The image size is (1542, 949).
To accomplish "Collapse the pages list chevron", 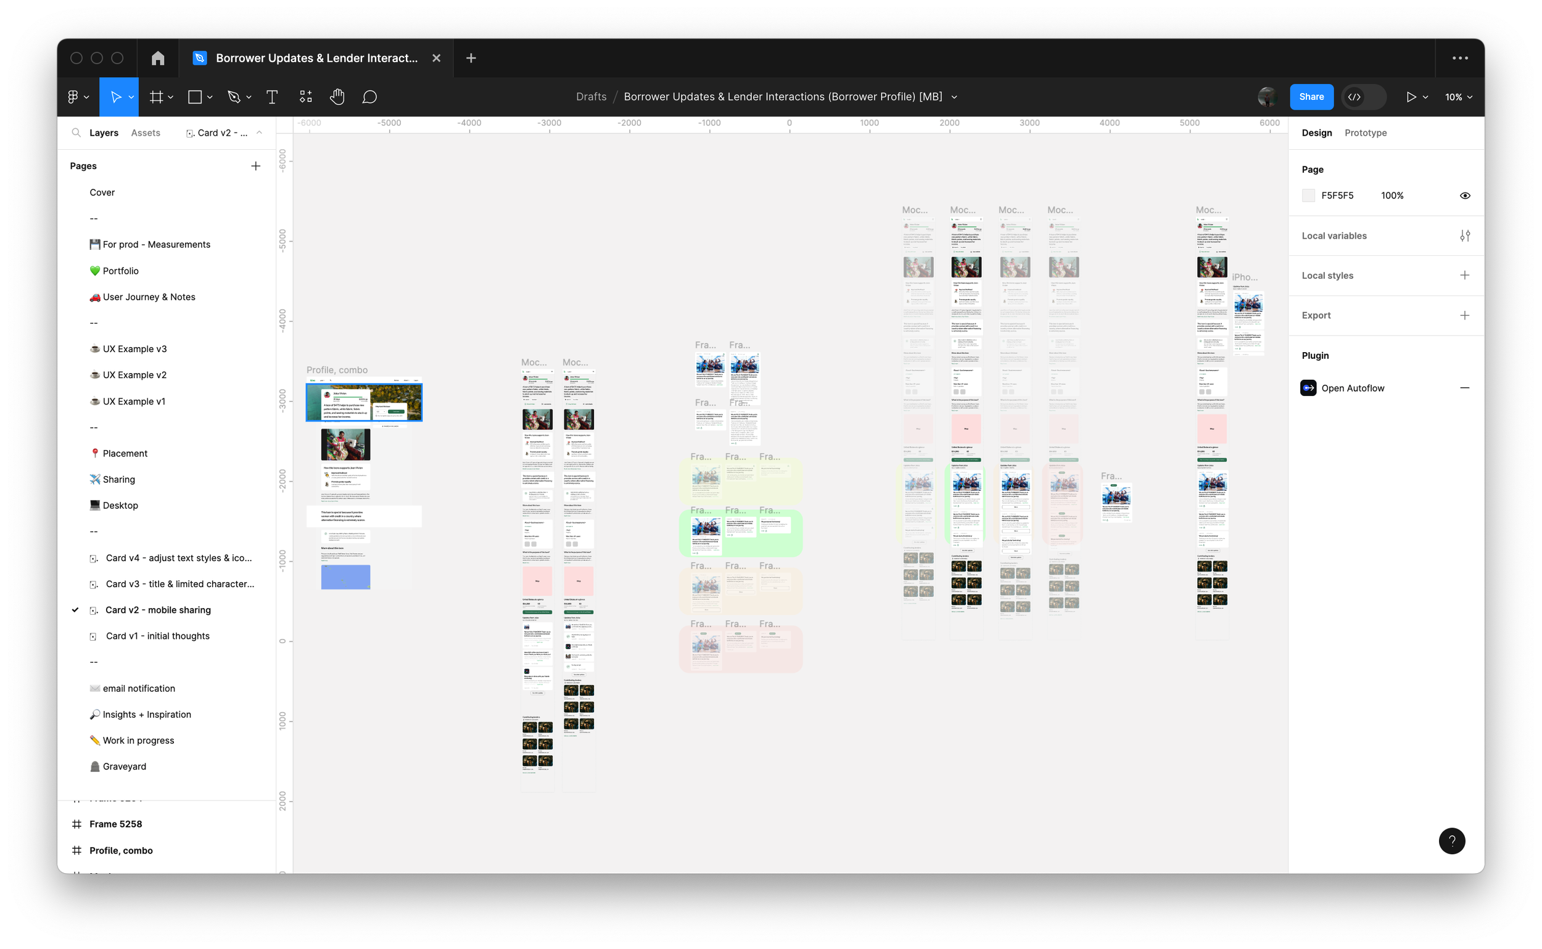I will (x=259, y=133).
